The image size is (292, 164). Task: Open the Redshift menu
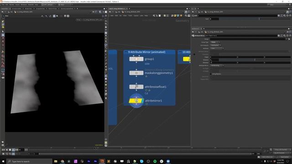click(31, 5)
